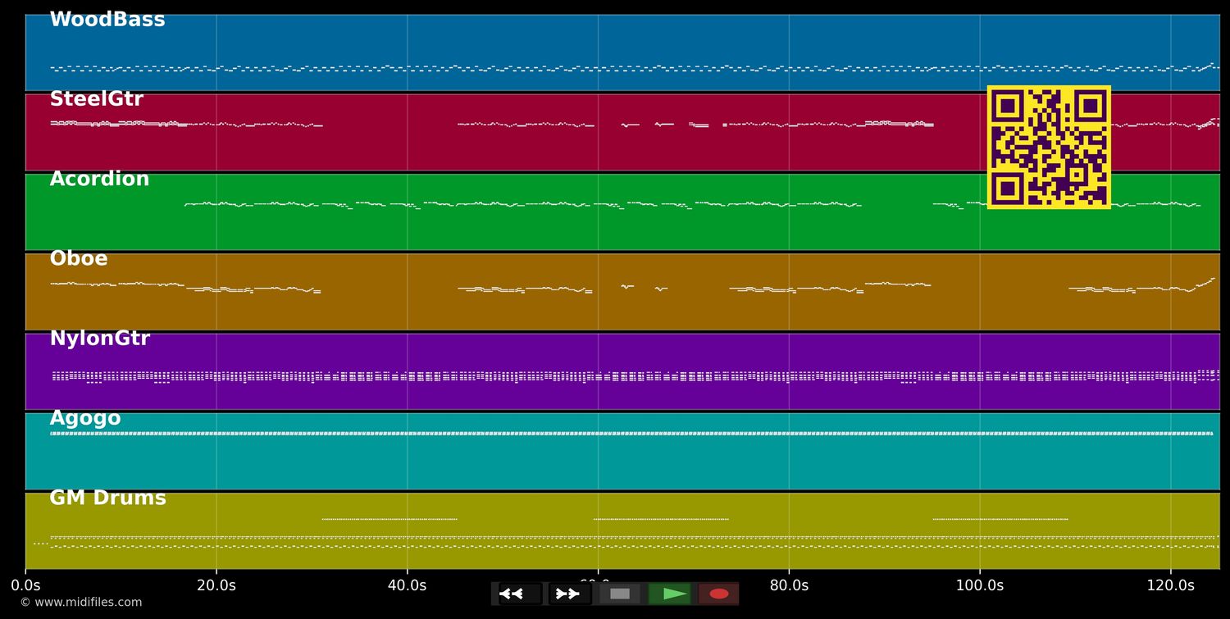This screenshot has width=1230, height=619.
Task: Jump to the 100.0s time marker
Action: [979, 585]
